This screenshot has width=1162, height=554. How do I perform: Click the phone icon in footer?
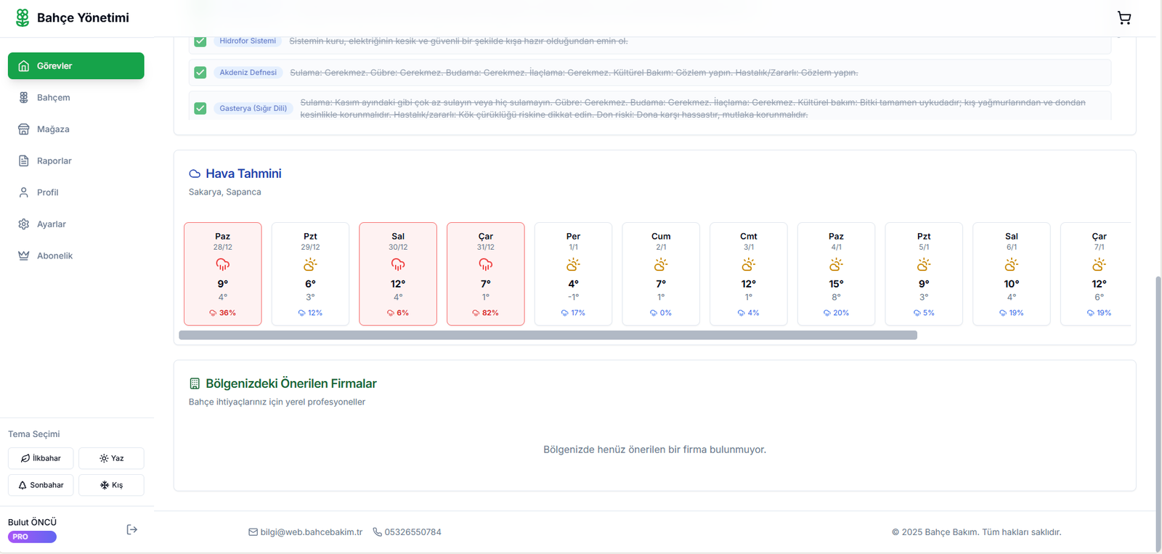(377, 532)
